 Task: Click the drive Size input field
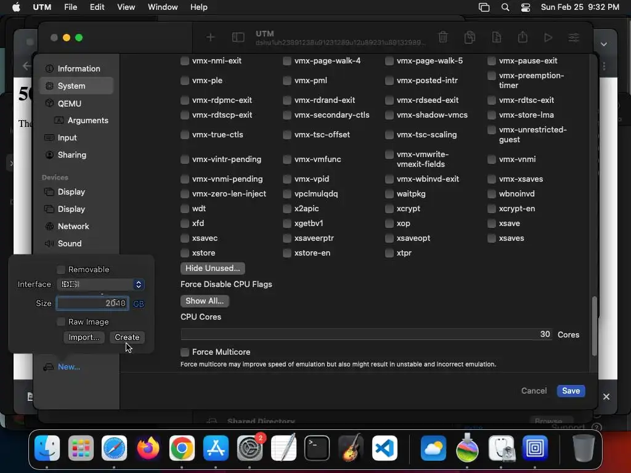tap(92, 303)
